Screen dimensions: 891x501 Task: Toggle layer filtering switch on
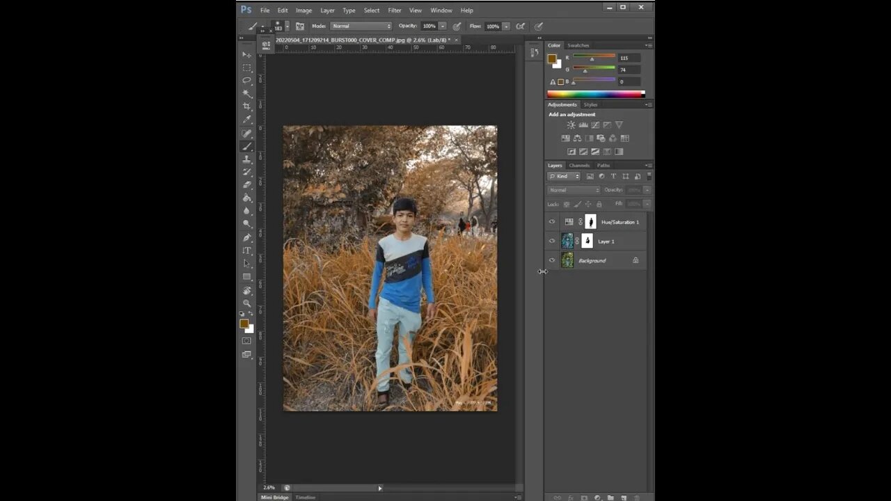click(x=649, y=176)
